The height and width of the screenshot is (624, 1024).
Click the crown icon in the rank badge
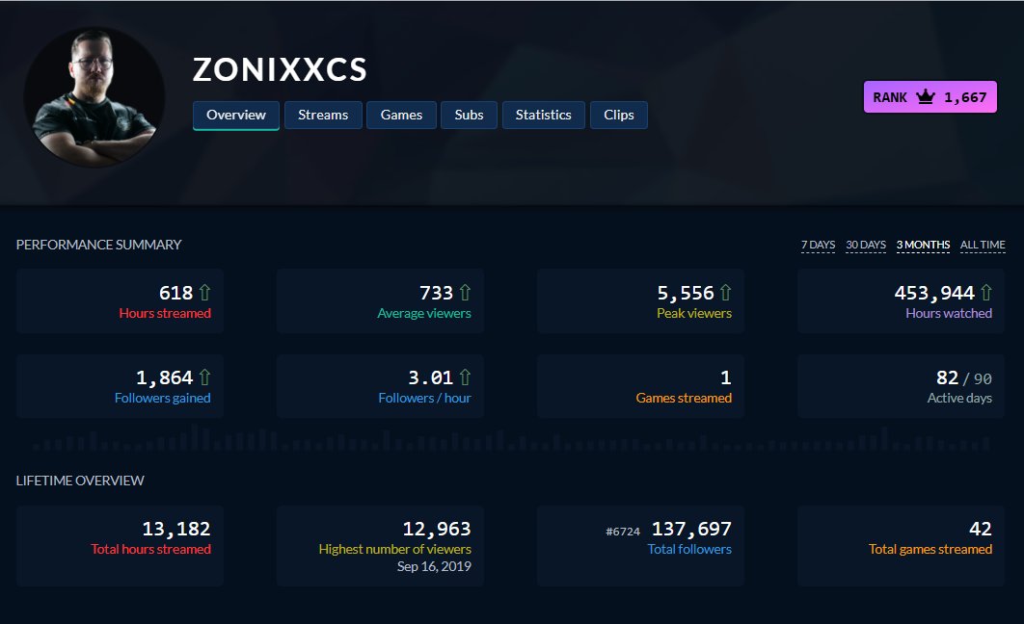(927, 96)
